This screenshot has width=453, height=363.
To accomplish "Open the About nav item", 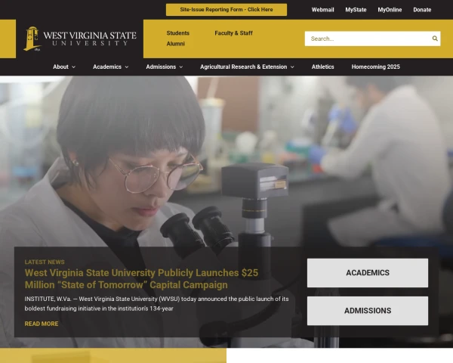I will (x=60, y=67).
